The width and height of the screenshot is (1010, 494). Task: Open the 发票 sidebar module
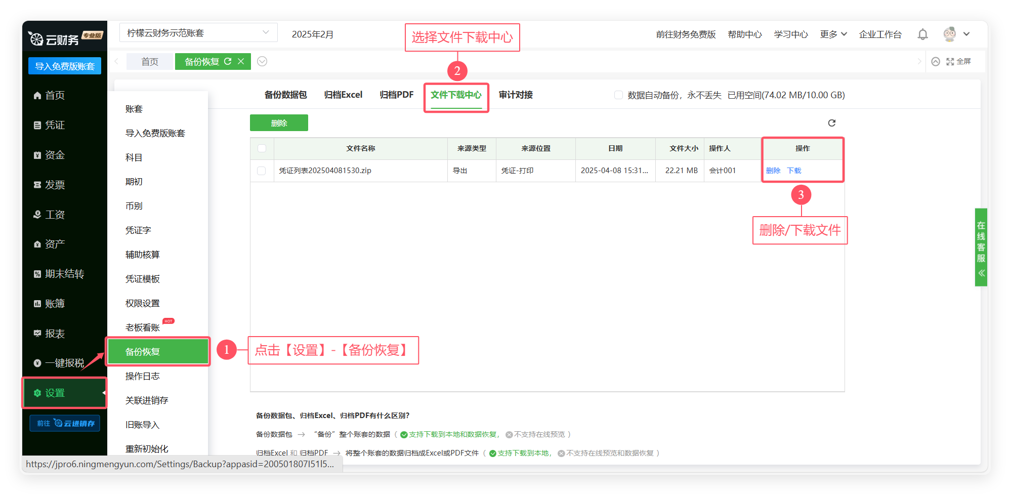(55, 185)
